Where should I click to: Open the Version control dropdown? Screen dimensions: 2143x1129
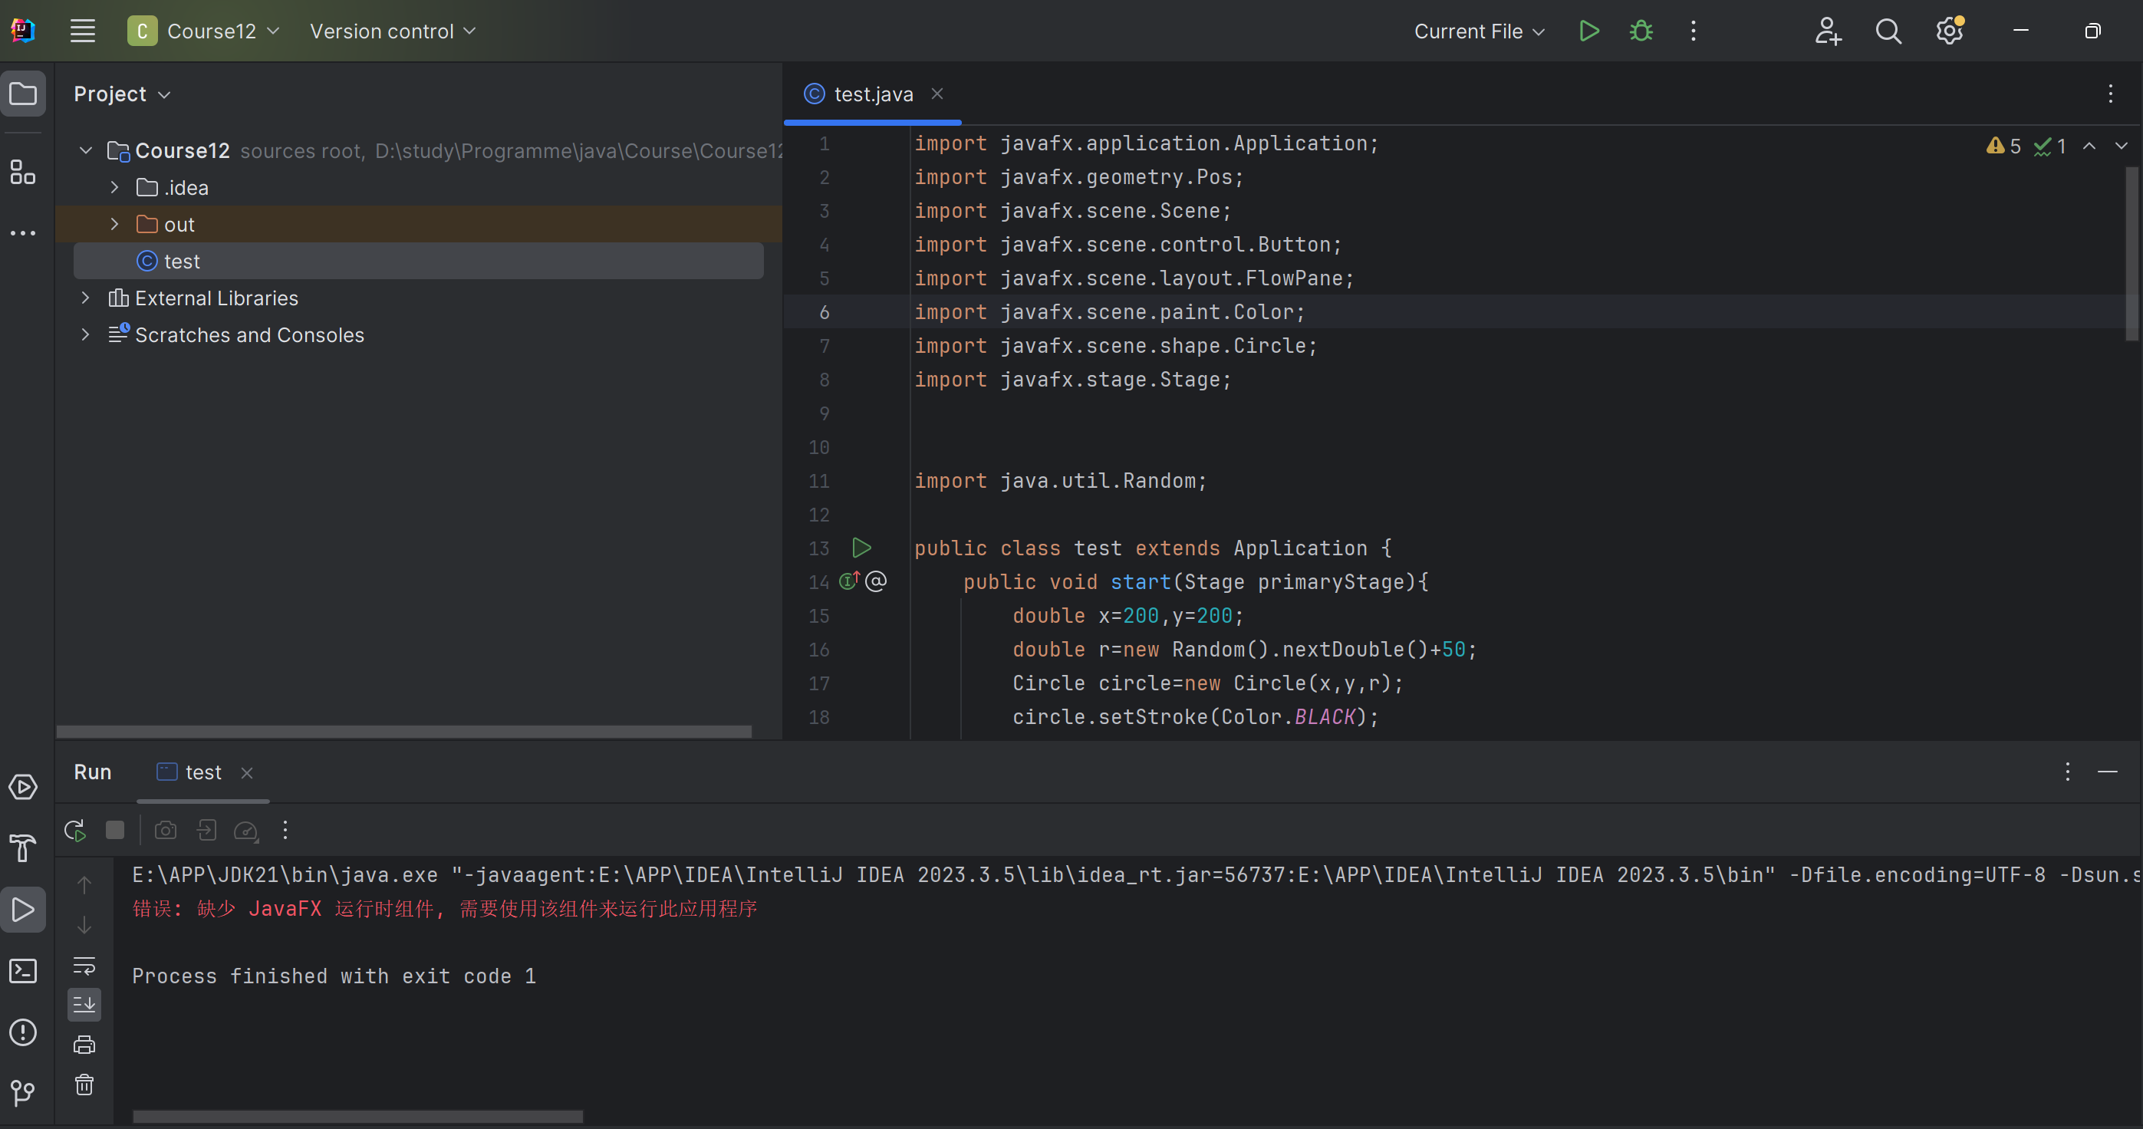point(393,31)
